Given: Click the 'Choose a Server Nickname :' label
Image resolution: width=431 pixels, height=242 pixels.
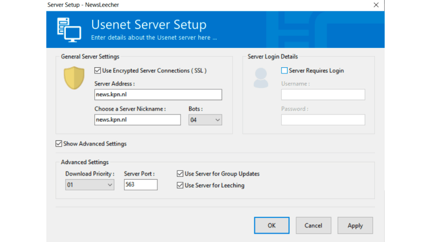Looking at the screenshot, I should (x=130, y=109).
